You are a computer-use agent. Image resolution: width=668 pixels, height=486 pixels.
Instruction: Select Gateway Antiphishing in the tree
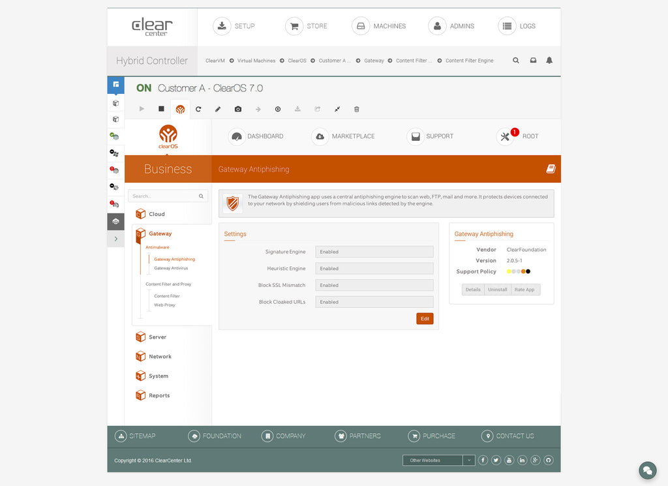tap(175, 259)
